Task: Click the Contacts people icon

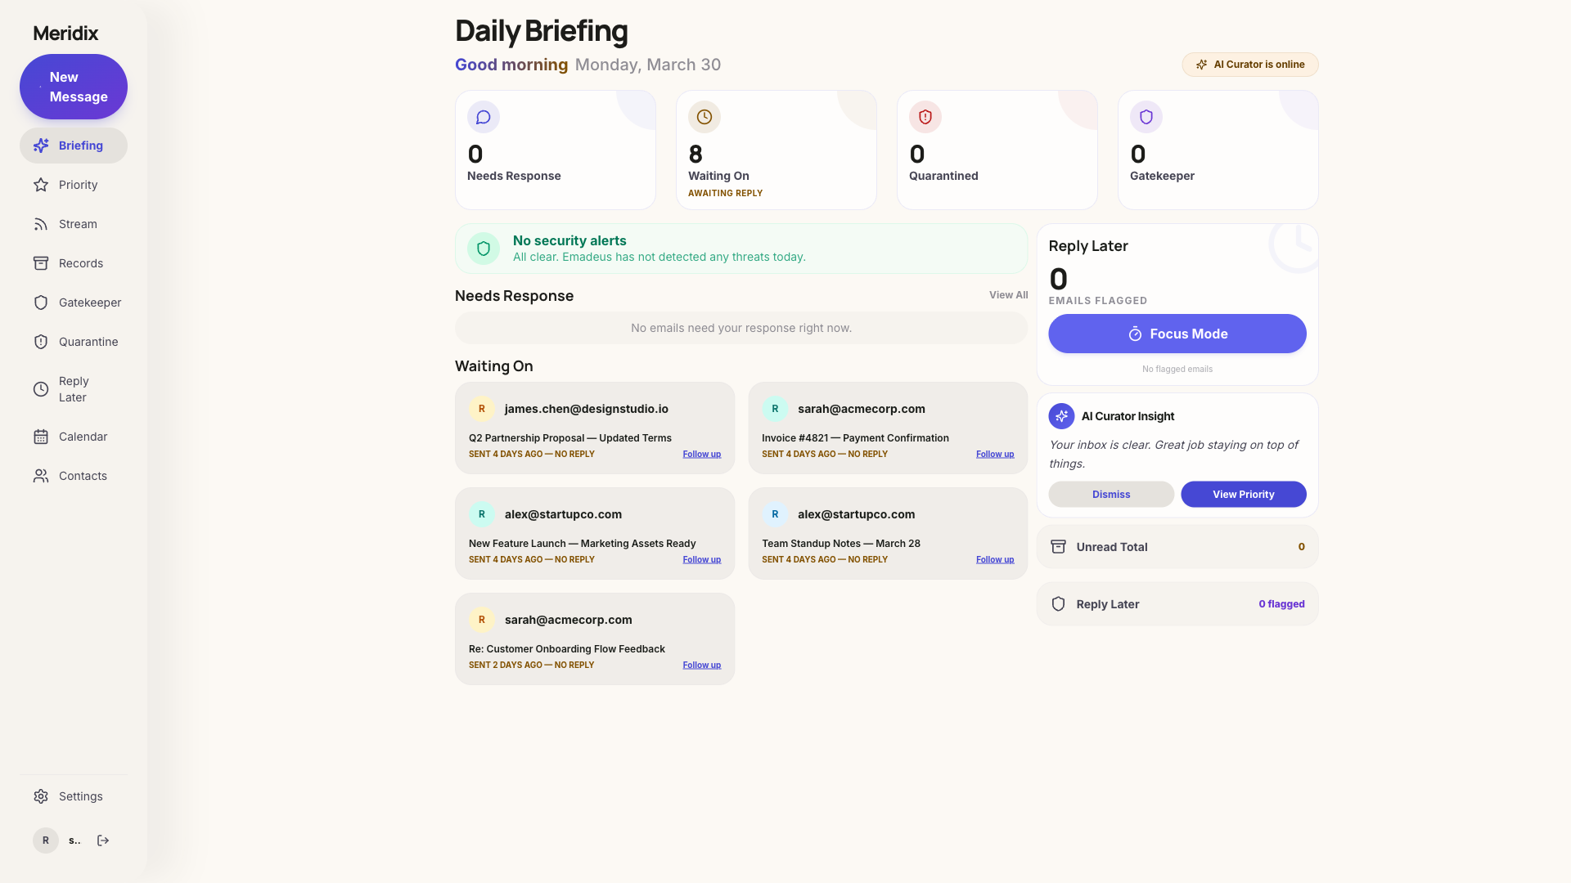Action: (x=41, y=476)
